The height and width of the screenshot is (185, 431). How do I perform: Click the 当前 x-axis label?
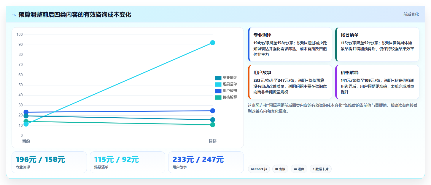[x=26, y=141]
